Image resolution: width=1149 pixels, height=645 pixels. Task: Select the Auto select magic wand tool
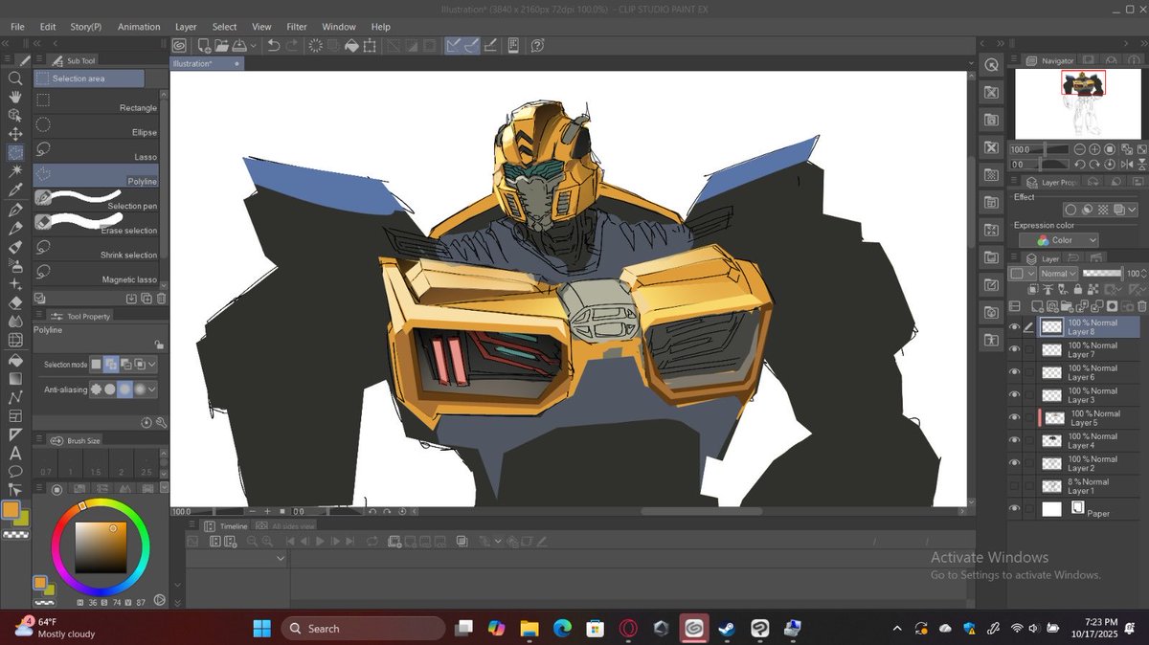click(x=15, y=171)
